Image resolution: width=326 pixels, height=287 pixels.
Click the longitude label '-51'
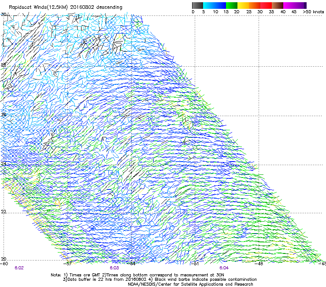click(195, 264)
